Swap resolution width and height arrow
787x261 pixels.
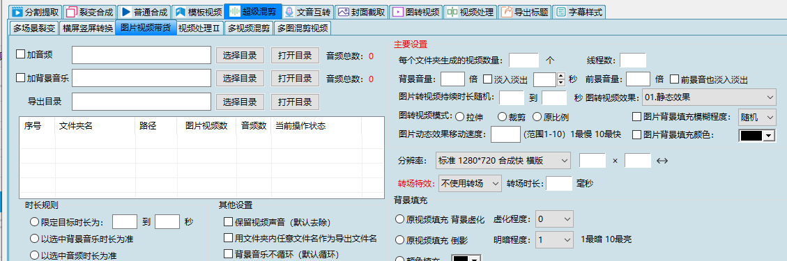tap(662, 161)
